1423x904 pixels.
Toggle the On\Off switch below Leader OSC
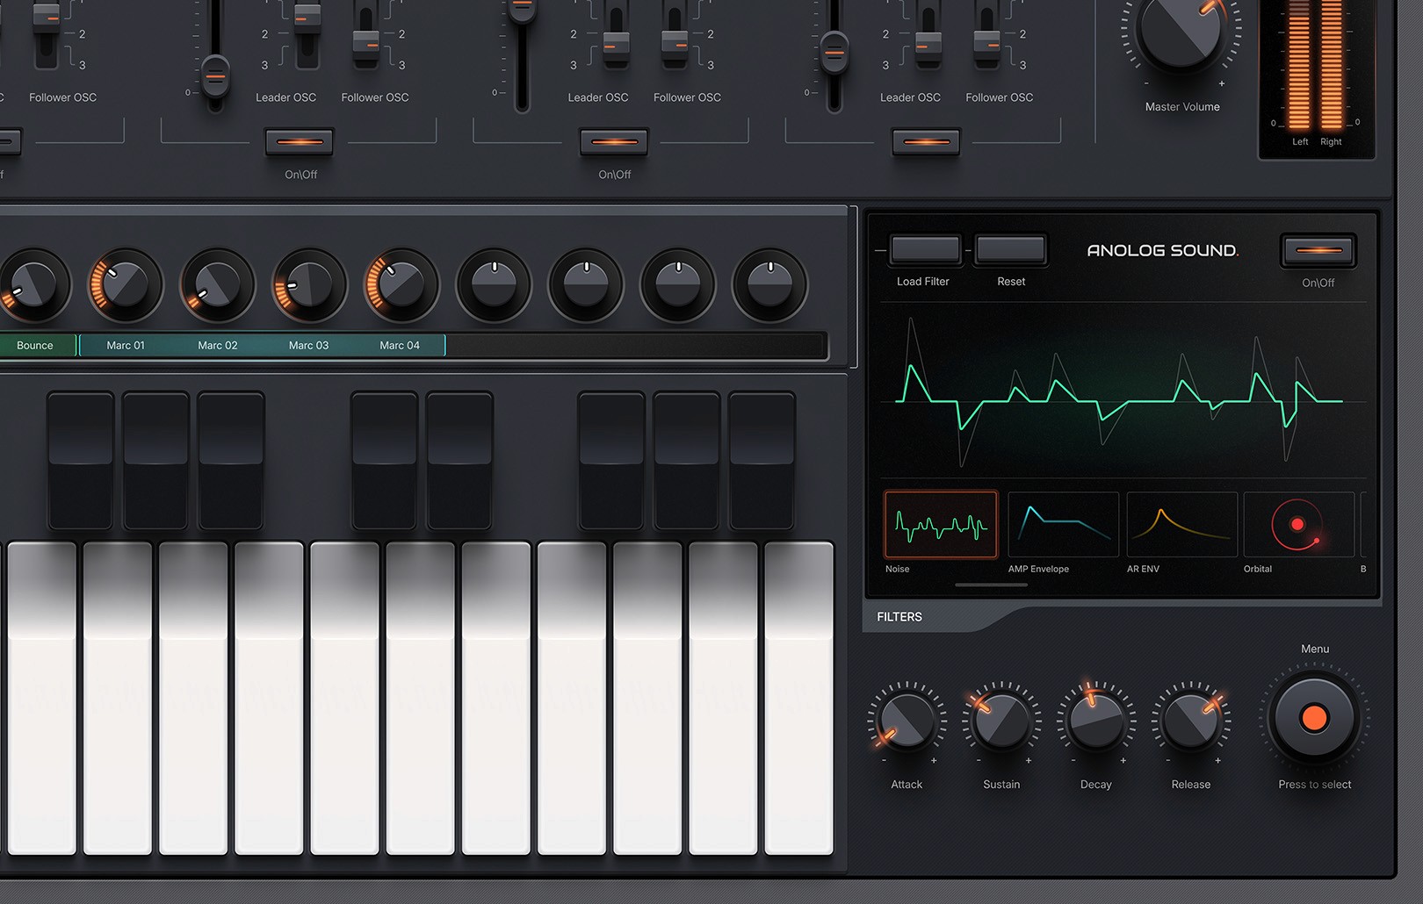tap(613, 140)
